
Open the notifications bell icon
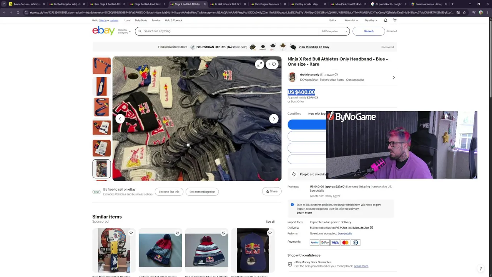386,20
